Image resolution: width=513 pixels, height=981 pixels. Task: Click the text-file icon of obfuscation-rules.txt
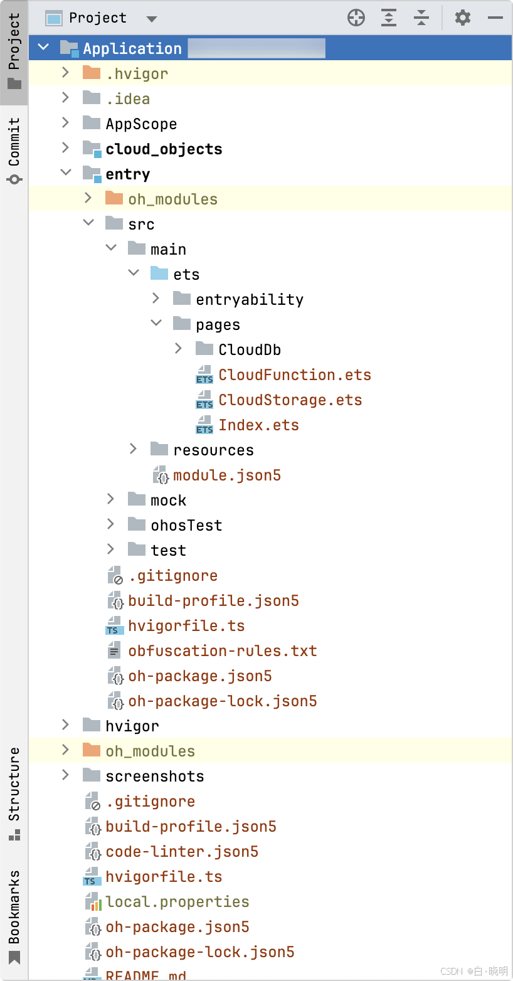(114, 650)
